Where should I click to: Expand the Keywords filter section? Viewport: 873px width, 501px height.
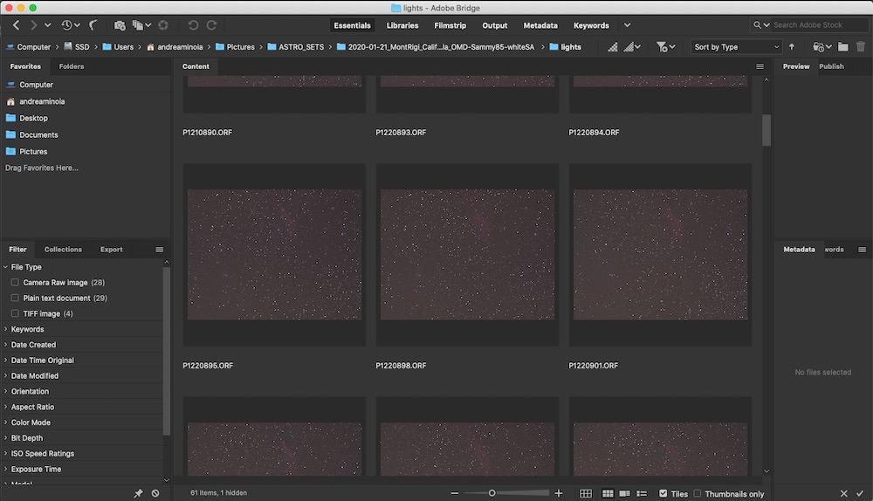pyautogui.click(x=5, y=329)
